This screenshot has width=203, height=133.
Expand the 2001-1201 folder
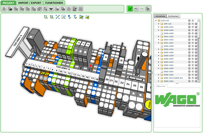click(x=159, y=37)
